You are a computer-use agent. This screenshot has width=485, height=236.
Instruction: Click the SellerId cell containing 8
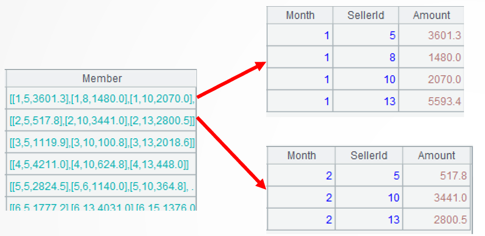366,57
